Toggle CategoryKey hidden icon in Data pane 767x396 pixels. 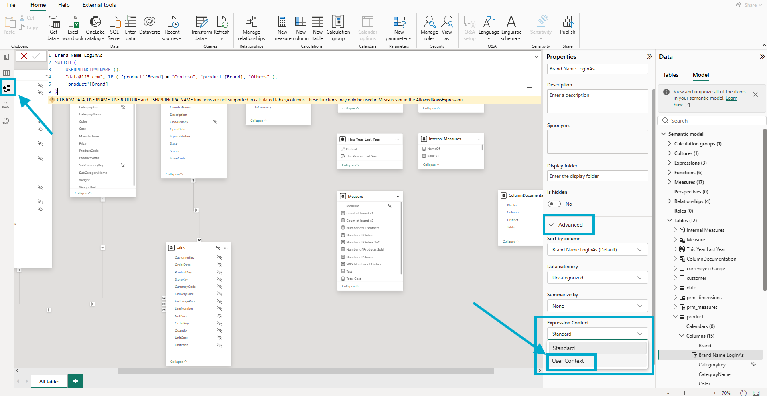click(753, 364)
